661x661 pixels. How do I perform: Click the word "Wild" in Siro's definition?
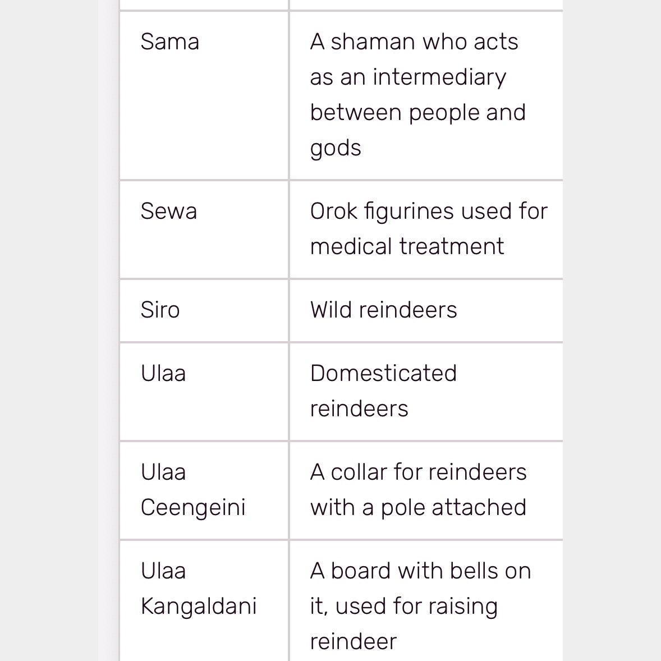coord(331,310)
